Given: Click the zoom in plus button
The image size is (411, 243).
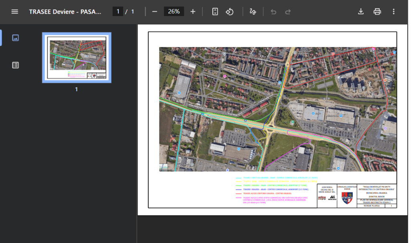Looking at the screenshot, I should click(x=193, y=12).
